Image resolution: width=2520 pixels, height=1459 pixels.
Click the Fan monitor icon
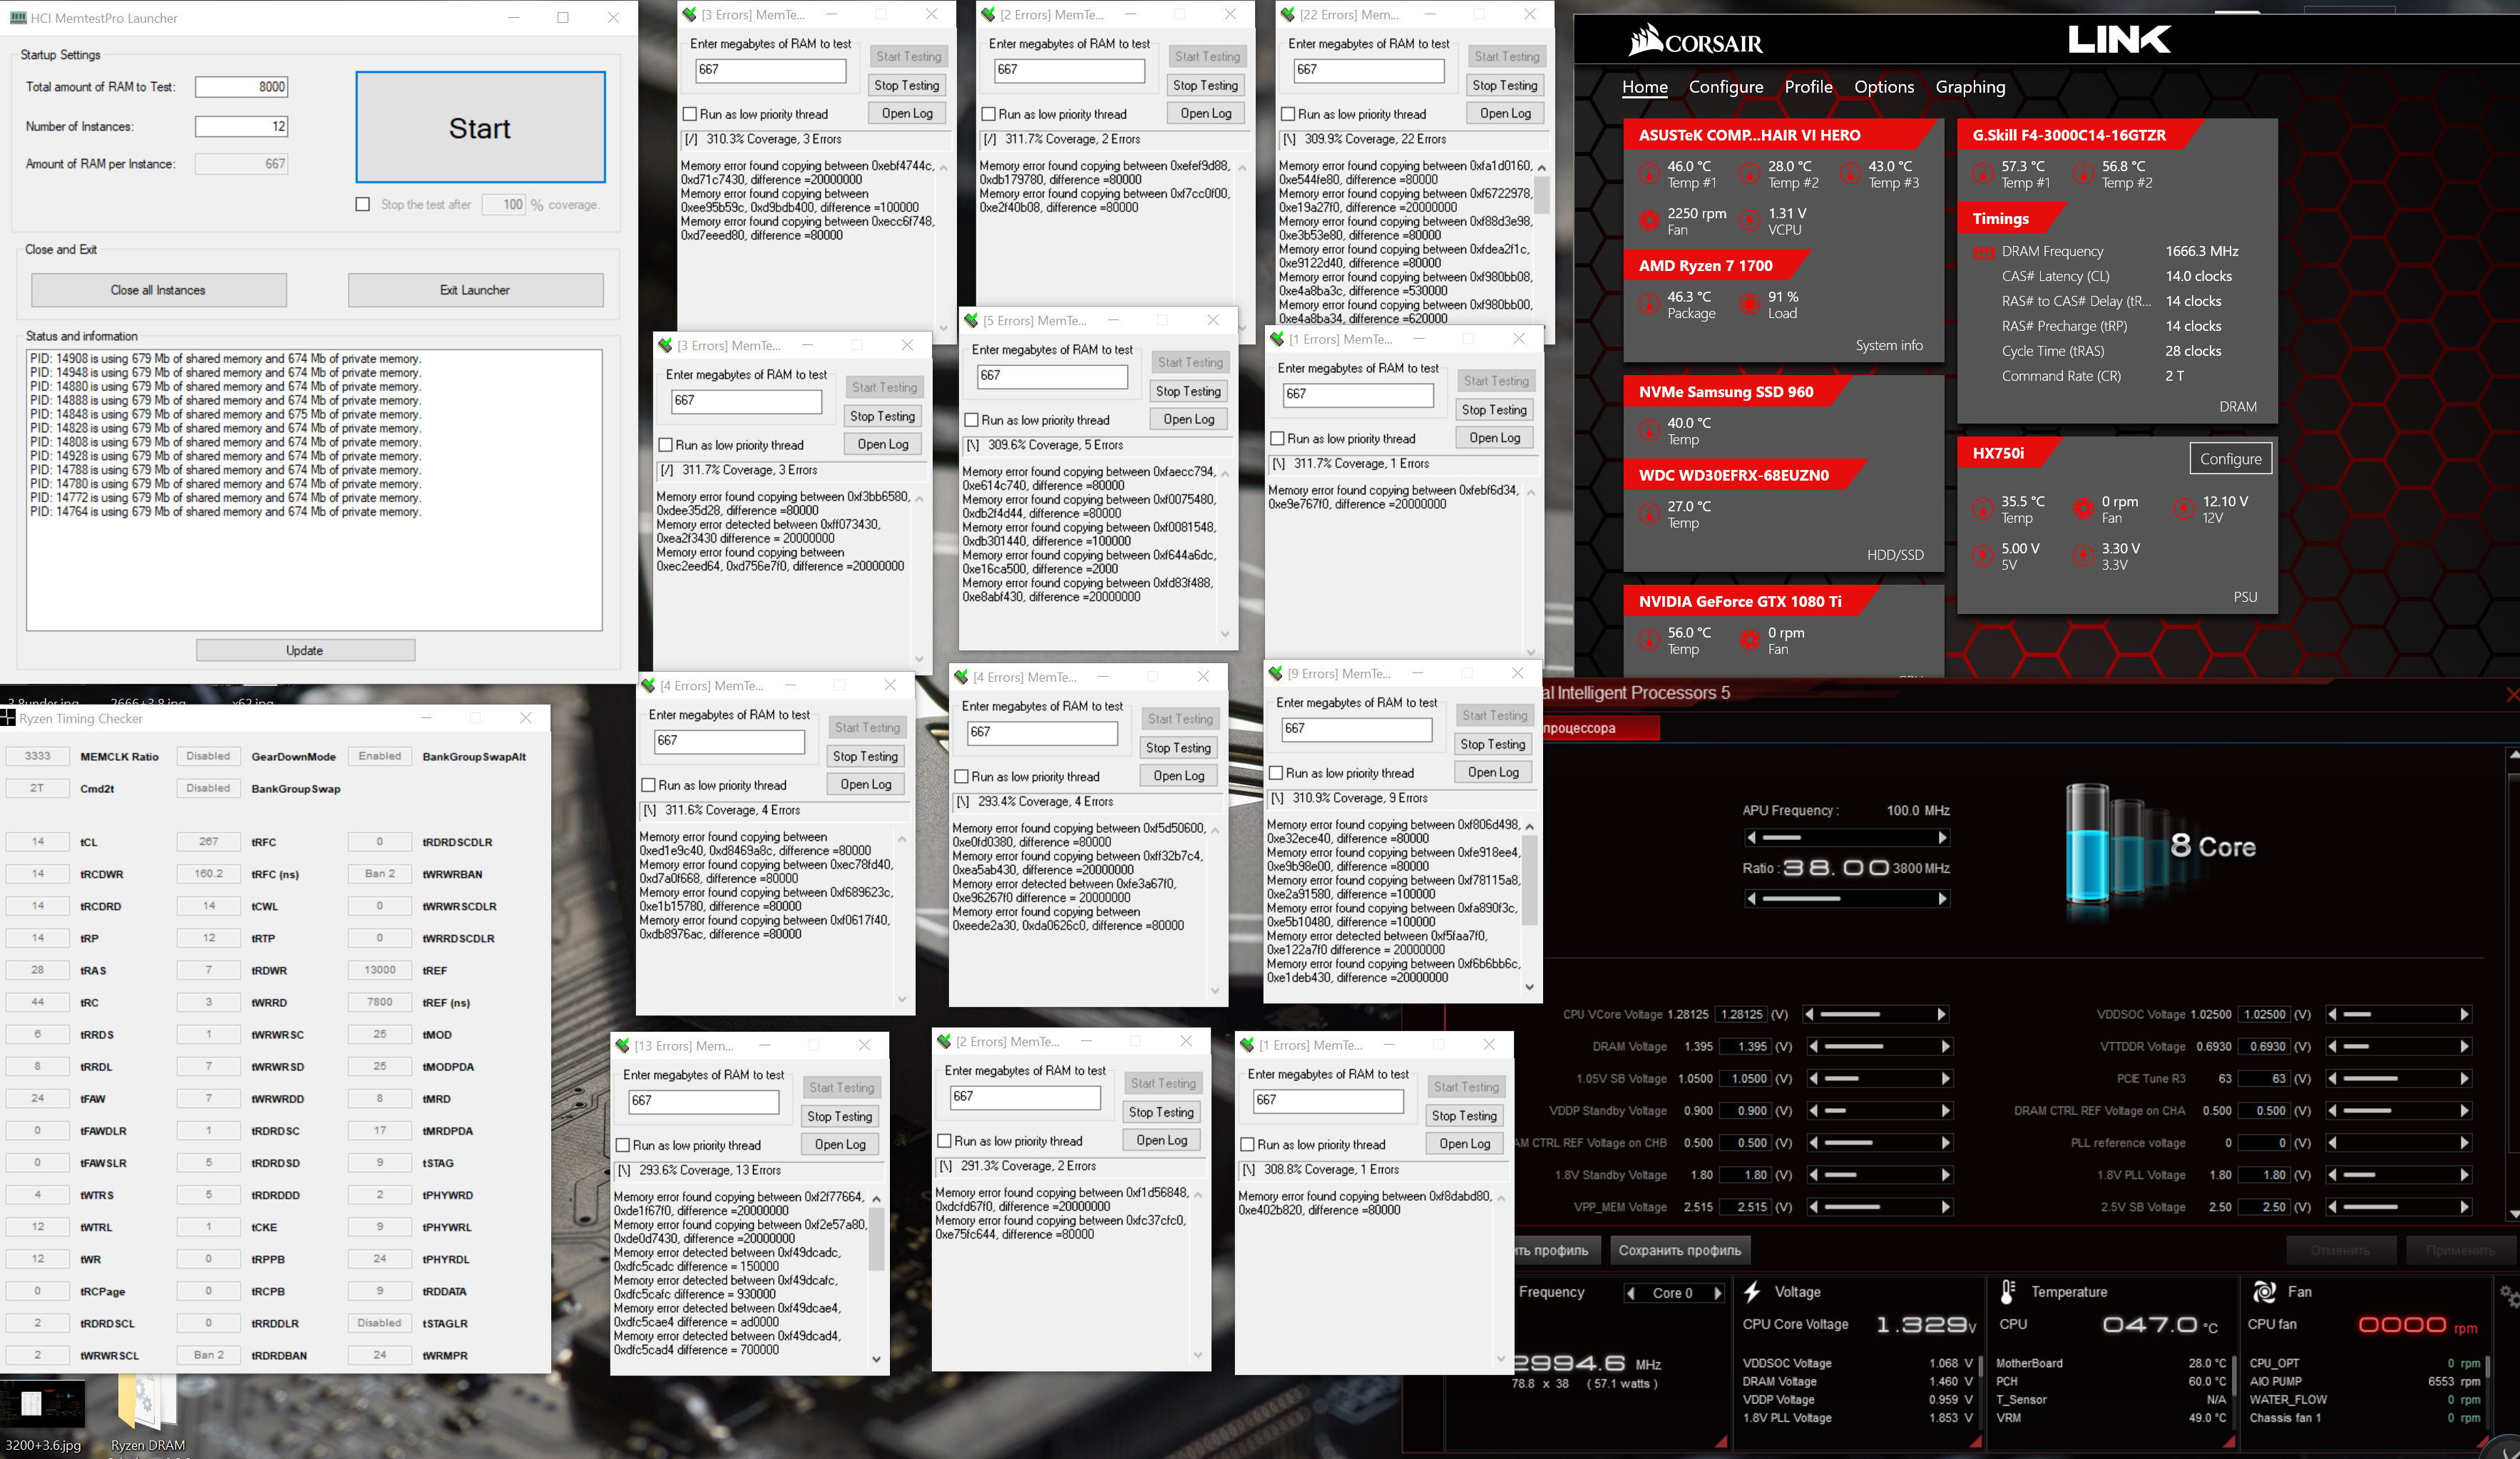(2264, 1291)
